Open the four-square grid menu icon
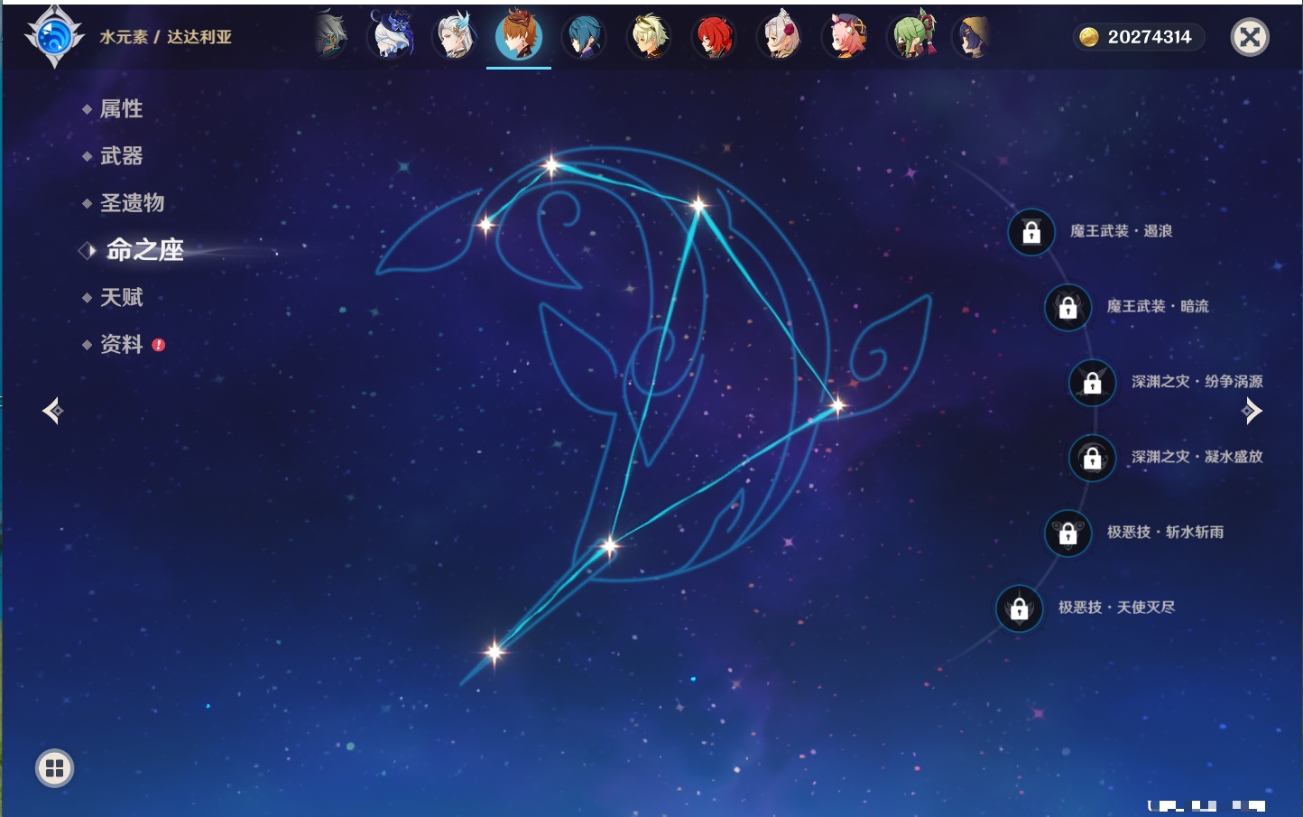The image size is (1303, 817). pyautogui.click(x=54, y=768)
